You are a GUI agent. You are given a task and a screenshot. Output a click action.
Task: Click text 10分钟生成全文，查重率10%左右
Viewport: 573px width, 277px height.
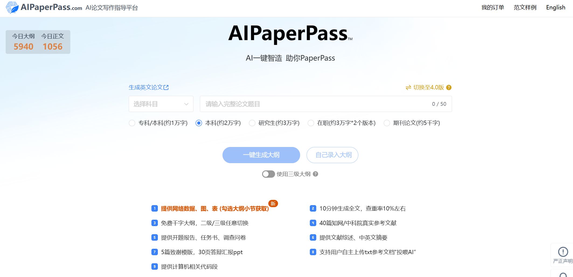[363, 209]
